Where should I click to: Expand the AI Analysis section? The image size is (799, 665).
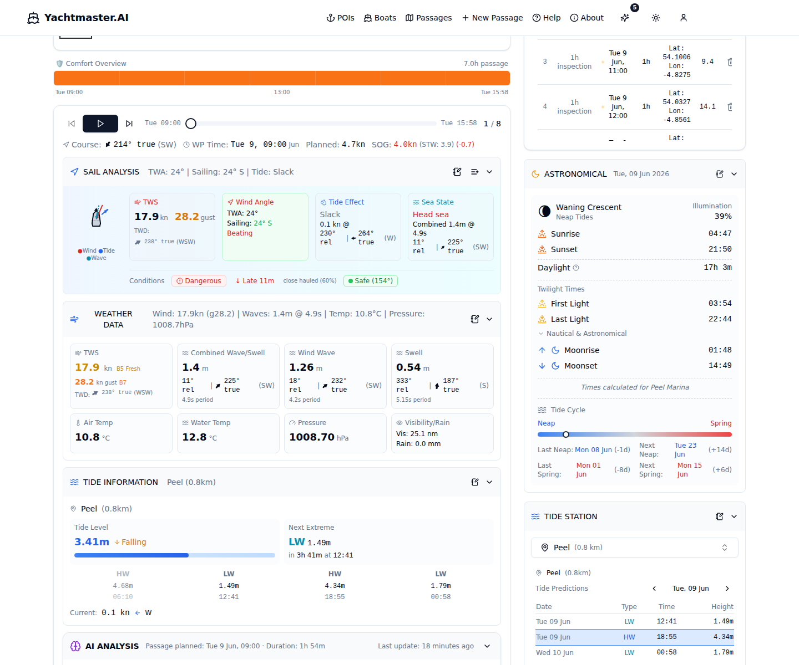pyautogui.click(x=487, y=646)
